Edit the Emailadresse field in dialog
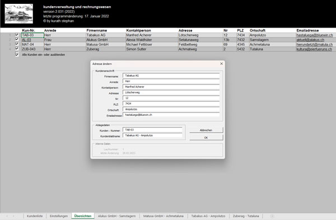 pyautogui.click(x=171, y=115)
